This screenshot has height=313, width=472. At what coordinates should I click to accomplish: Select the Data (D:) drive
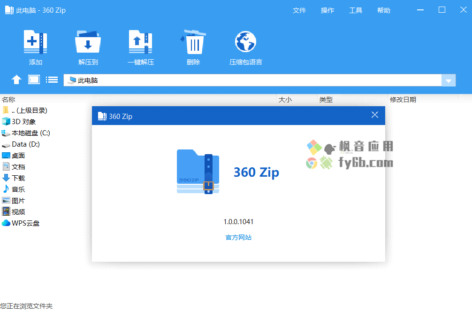pyautogui.click(x=21, y=144)
